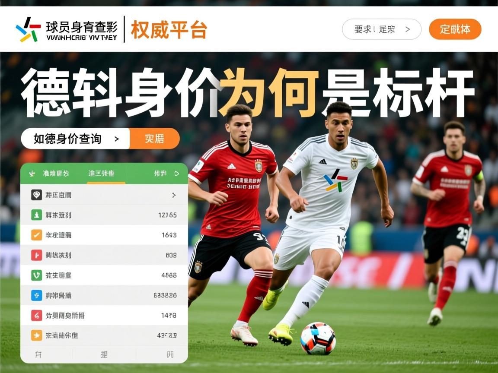Select the green V icon beside 4866
This screenshot has width=498, height=373.
36,275
